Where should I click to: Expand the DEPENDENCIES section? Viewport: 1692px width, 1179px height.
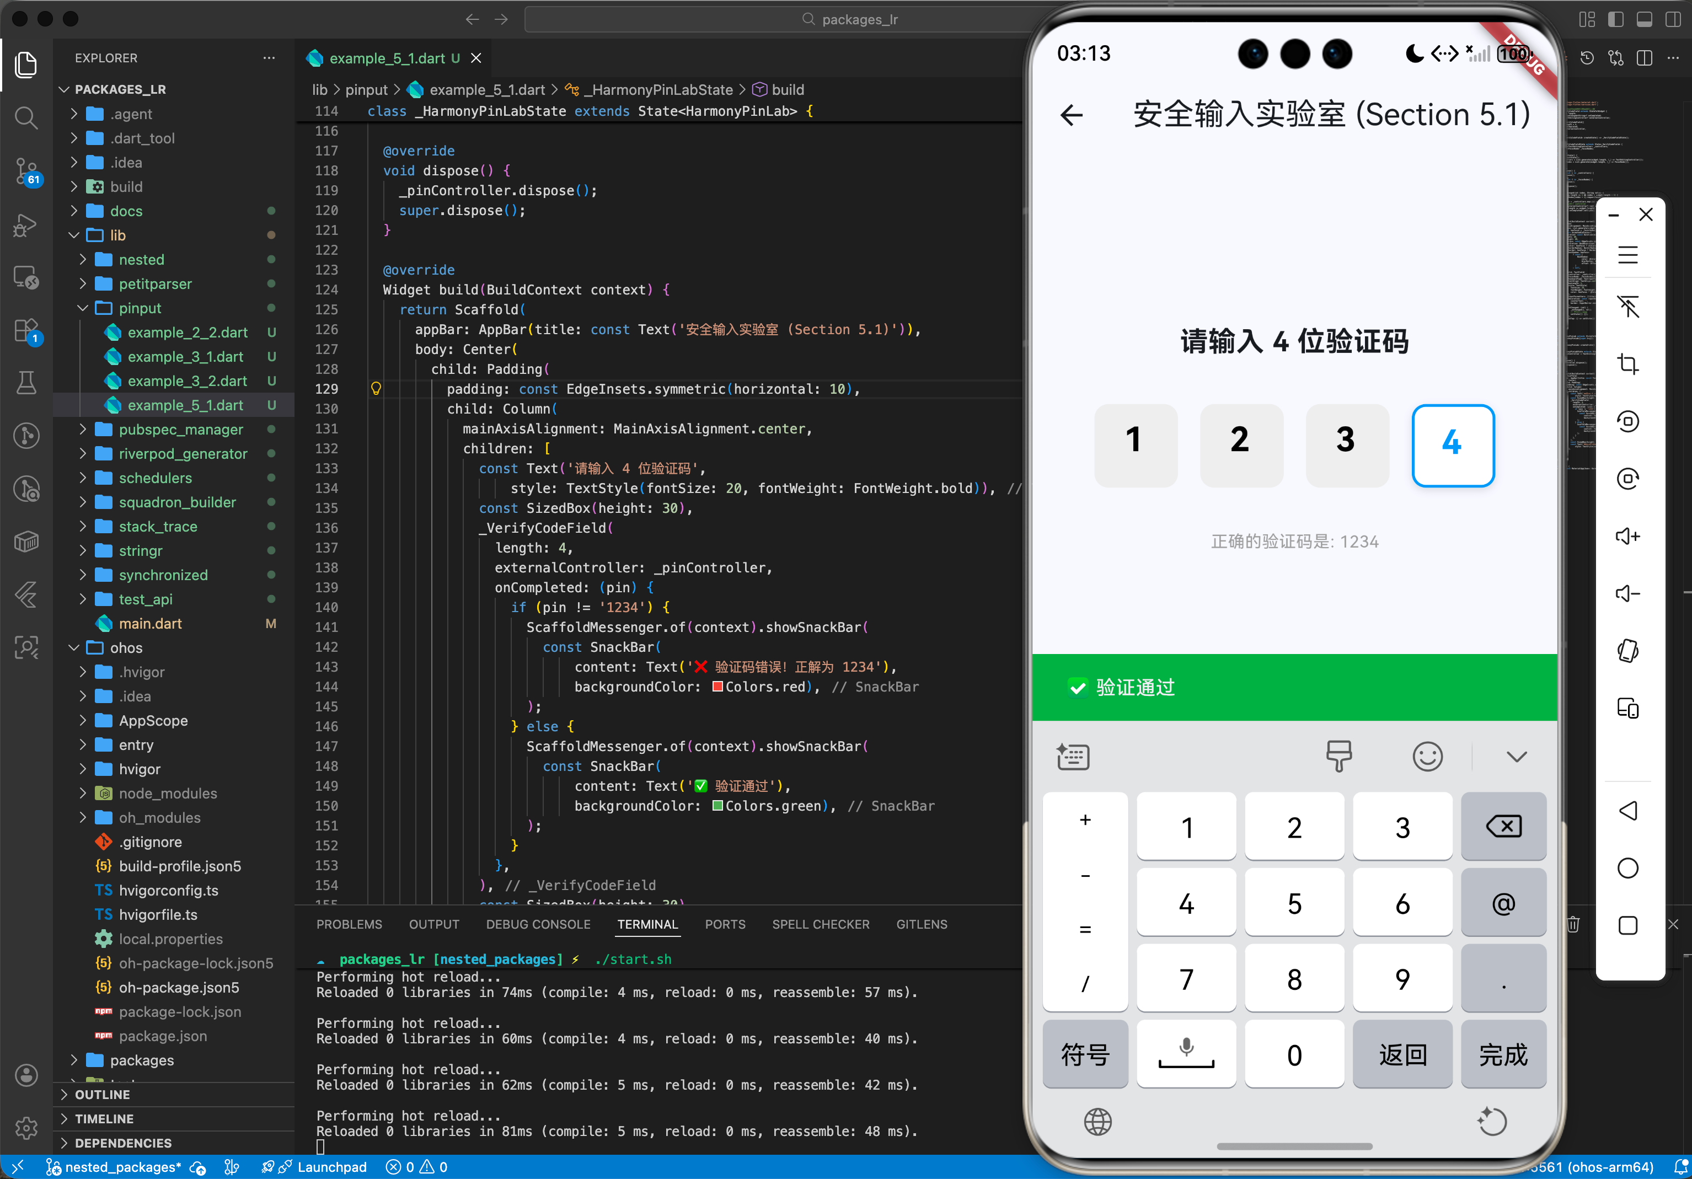[123, 1143]
